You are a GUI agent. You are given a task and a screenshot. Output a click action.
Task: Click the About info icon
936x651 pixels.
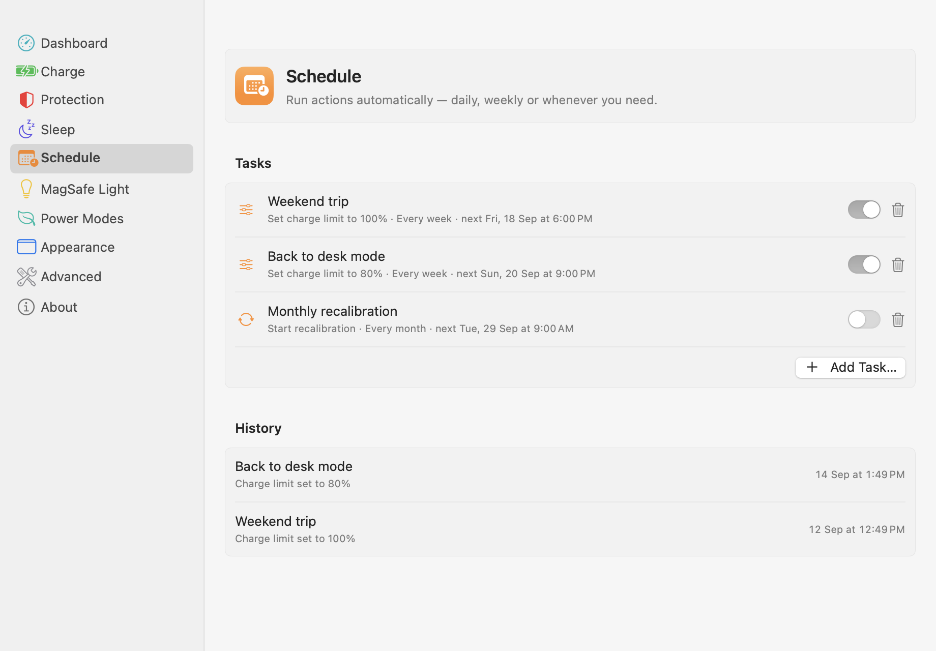26,307
